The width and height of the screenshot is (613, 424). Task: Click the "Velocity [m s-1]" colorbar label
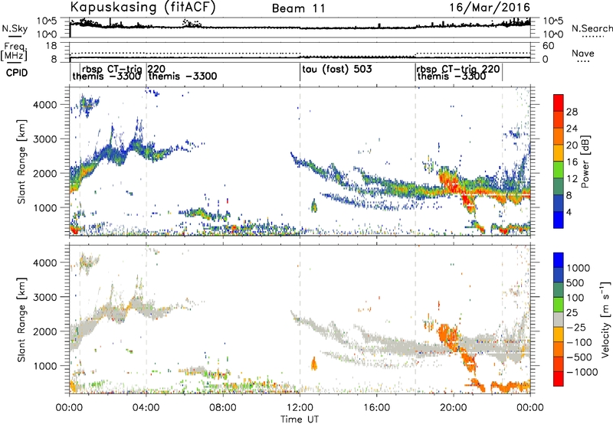coord(605,319)
